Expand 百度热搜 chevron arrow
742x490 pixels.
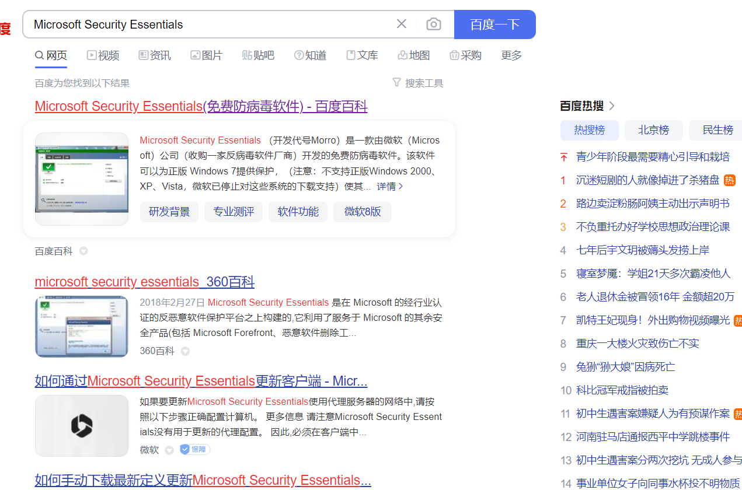[x=612, y=106]
